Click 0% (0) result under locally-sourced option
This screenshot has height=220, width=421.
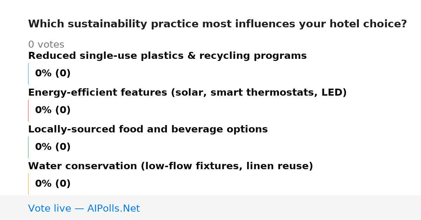53,147
